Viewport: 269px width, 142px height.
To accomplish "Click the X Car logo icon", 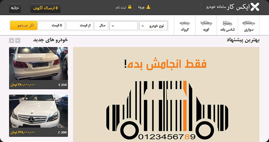I will [x=255, y=7].
